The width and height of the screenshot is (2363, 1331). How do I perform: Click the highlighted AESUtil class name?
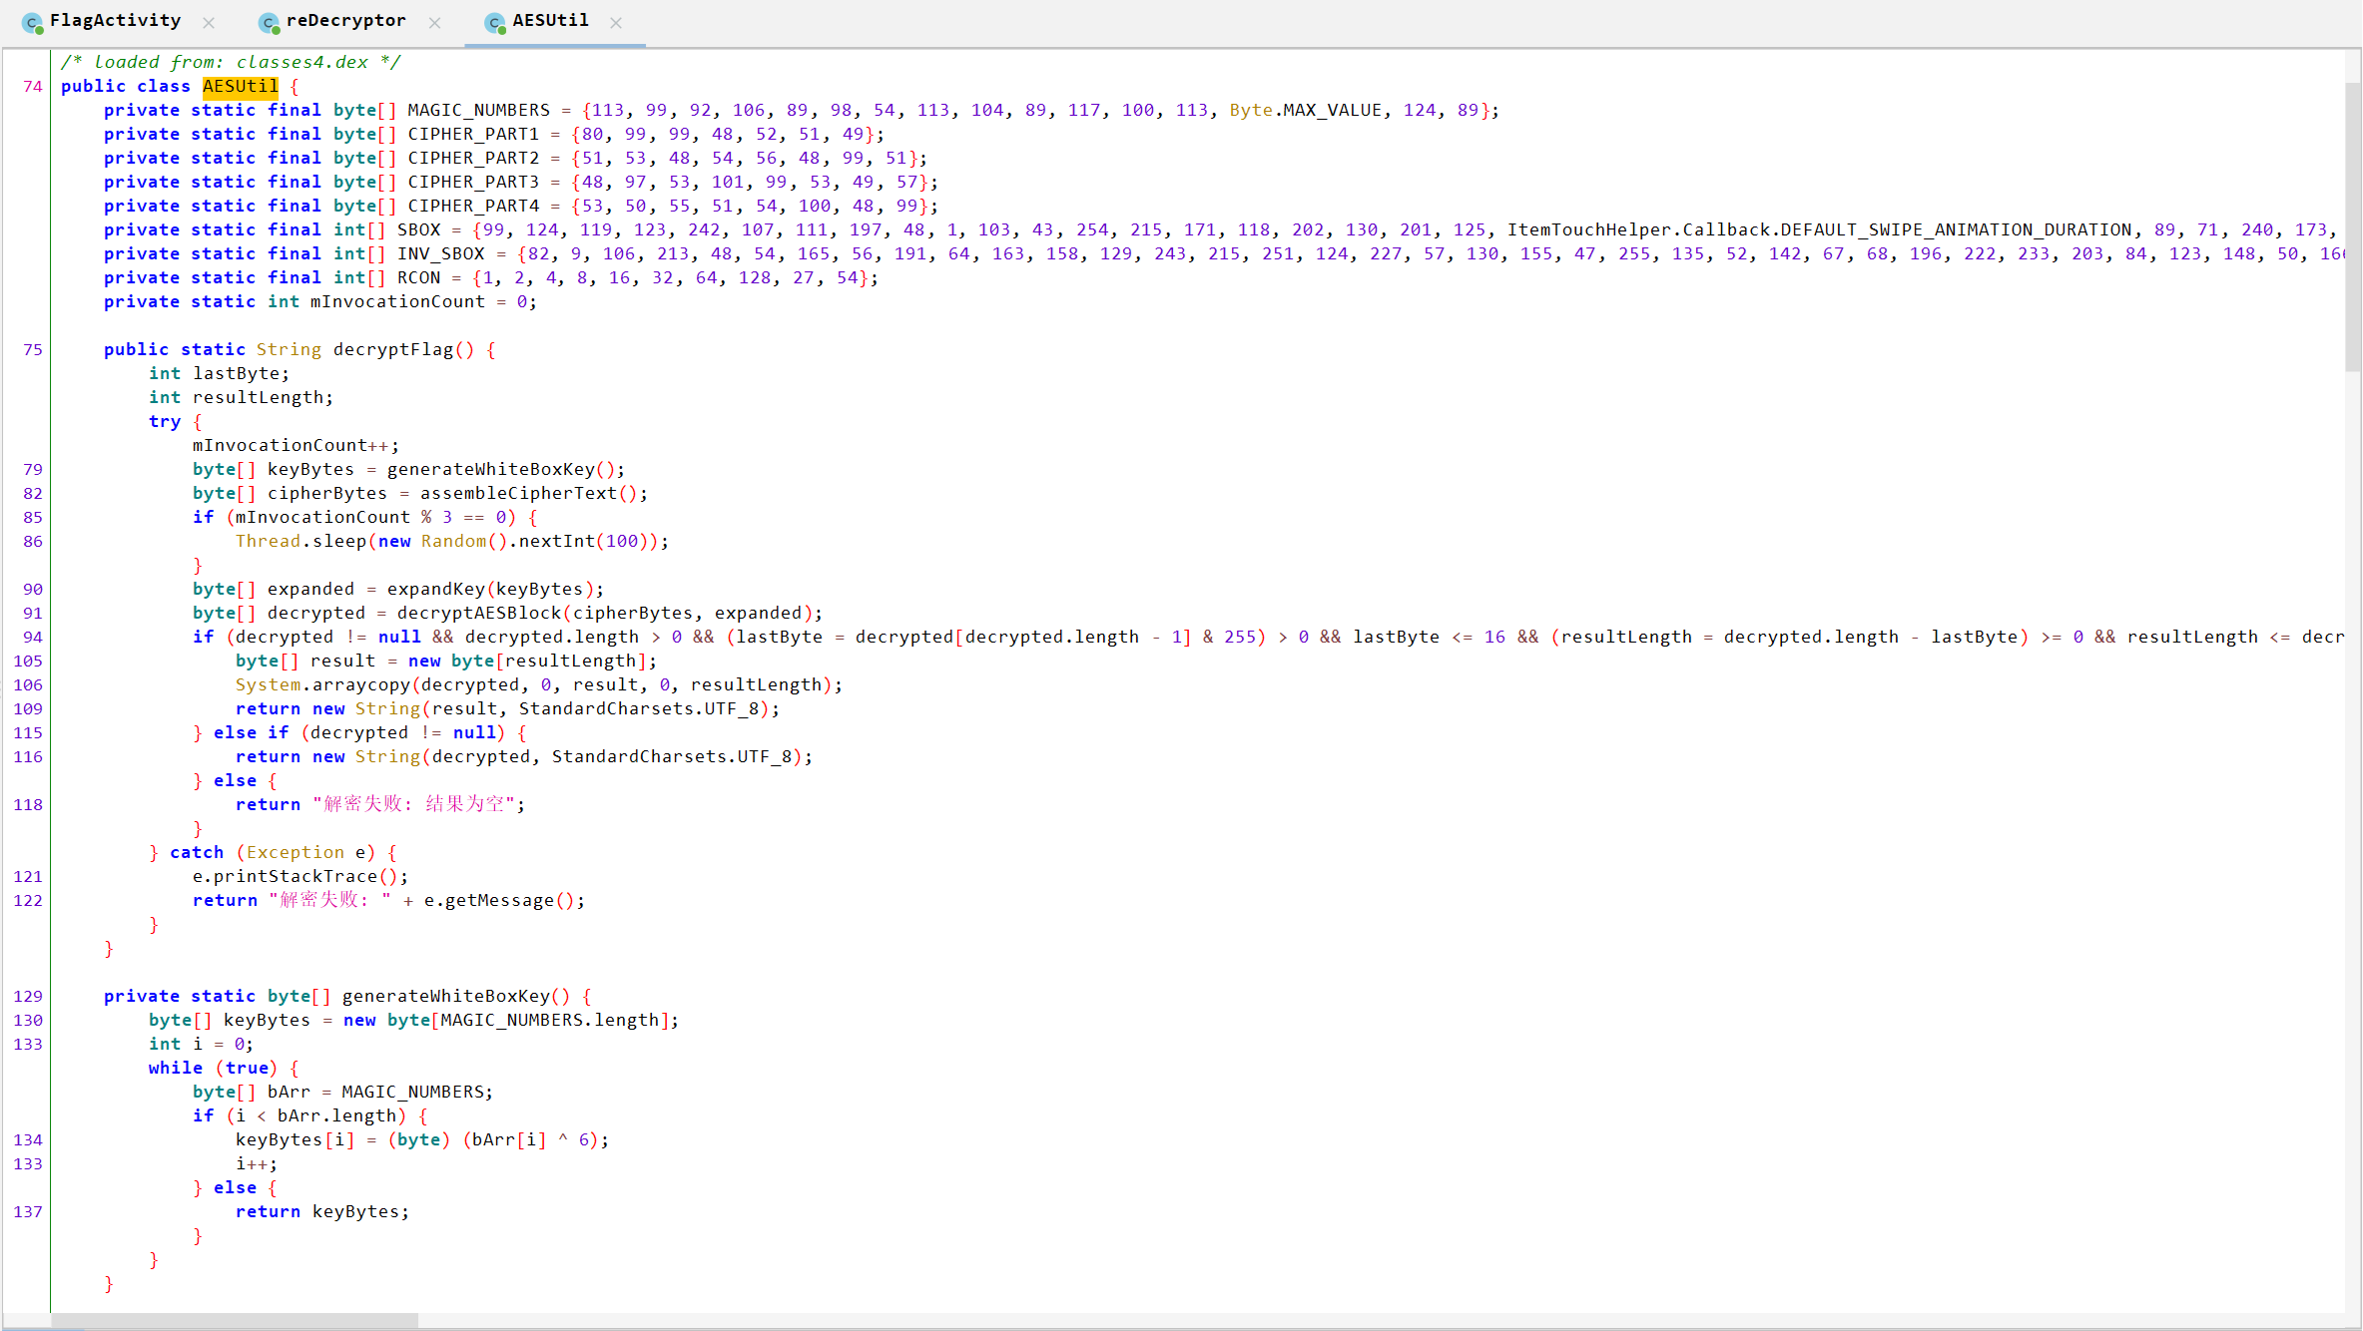[240, 86]
